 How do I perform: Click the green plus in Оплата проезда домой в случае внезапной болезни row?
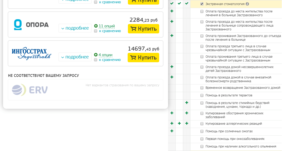pos(172,77)
